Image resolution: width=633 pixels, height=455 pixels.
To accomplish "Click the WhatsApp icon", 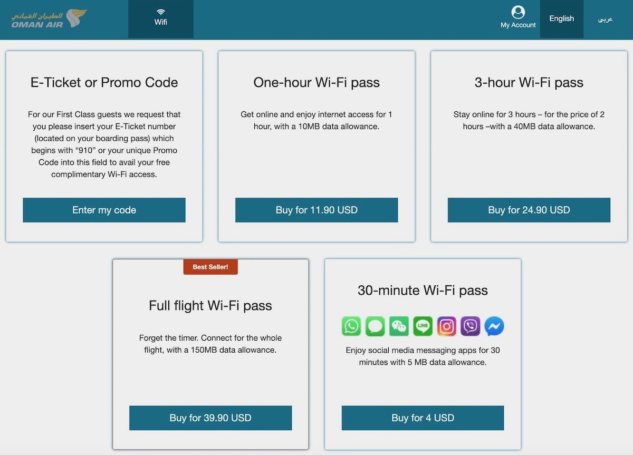I will tap(351, 326).
